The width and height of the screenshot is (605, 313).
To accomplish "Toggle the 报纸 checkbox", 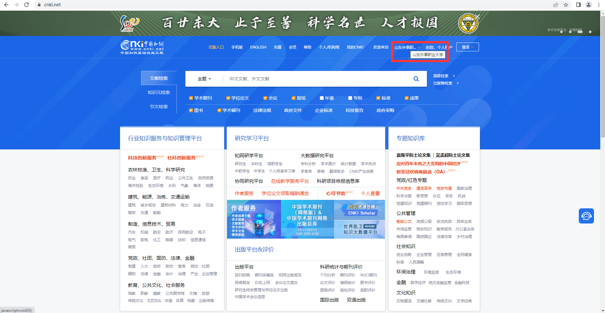I will click(x=293, y=98).
